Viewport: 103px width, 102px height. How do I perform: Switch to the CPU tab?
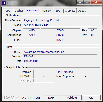pyautogui.click(x=8, y=11)
